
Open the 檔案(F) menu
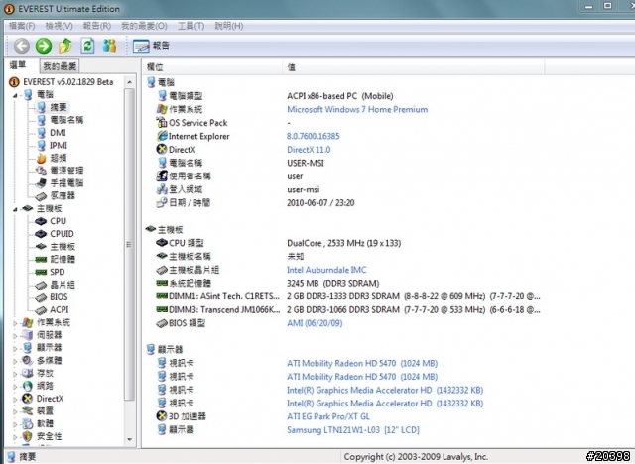pos(22,26)
